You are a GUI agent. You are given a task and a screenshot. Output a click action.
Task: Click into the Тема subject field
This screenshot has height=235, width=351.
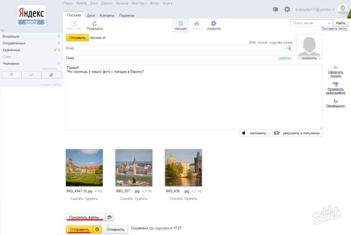point(177,58)
